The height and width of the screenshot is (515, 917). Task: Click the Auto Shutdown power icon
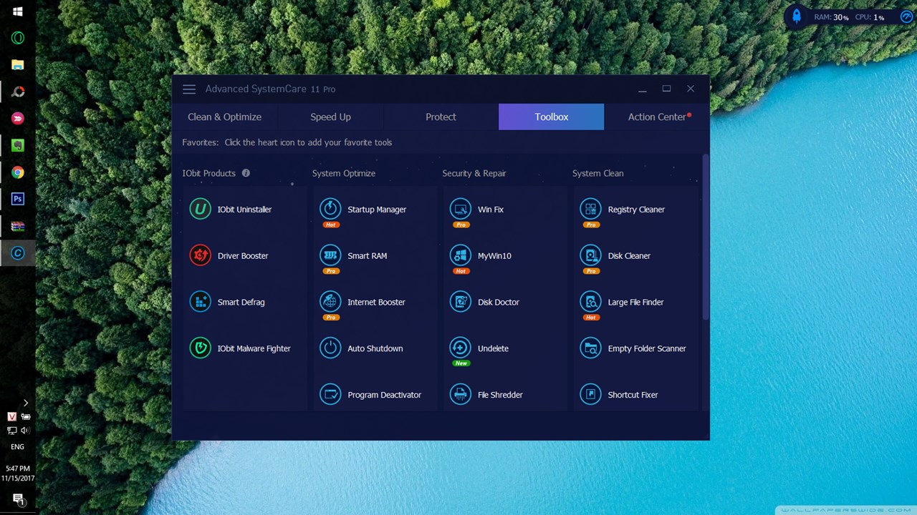(330, 348)
